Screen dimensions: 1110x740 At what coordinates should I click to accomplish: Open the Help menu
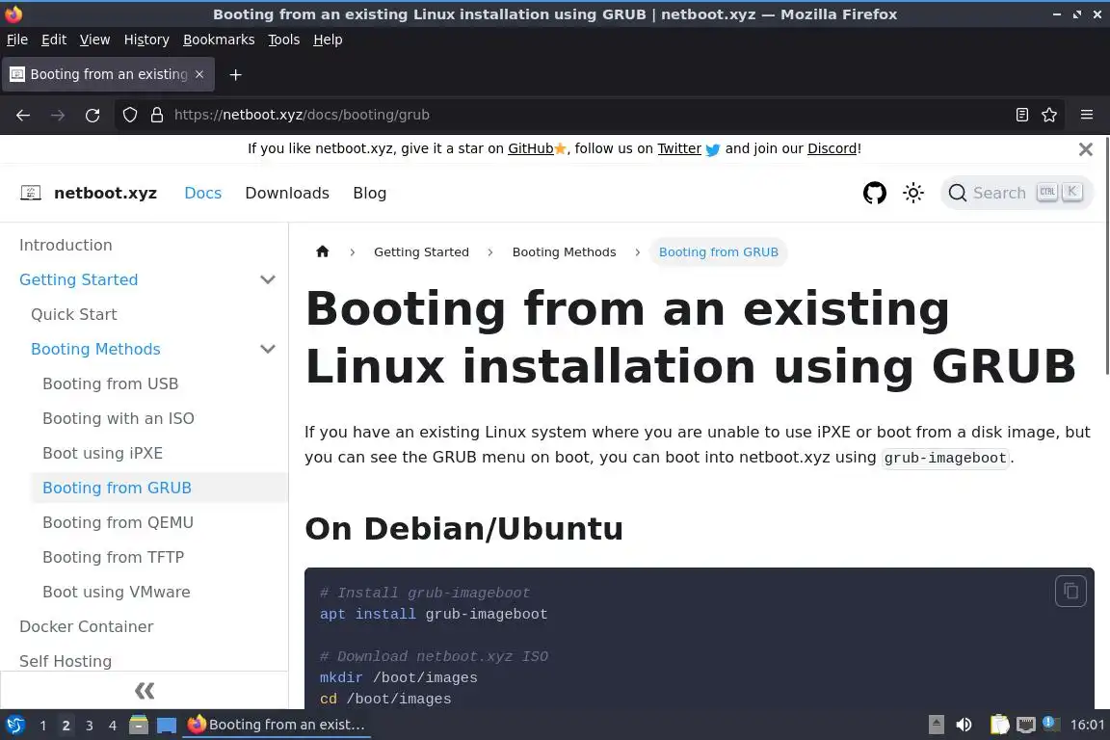(x=328, y=40)
